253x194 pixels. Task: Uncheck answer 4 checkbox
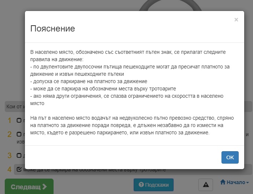coord(19,169)
